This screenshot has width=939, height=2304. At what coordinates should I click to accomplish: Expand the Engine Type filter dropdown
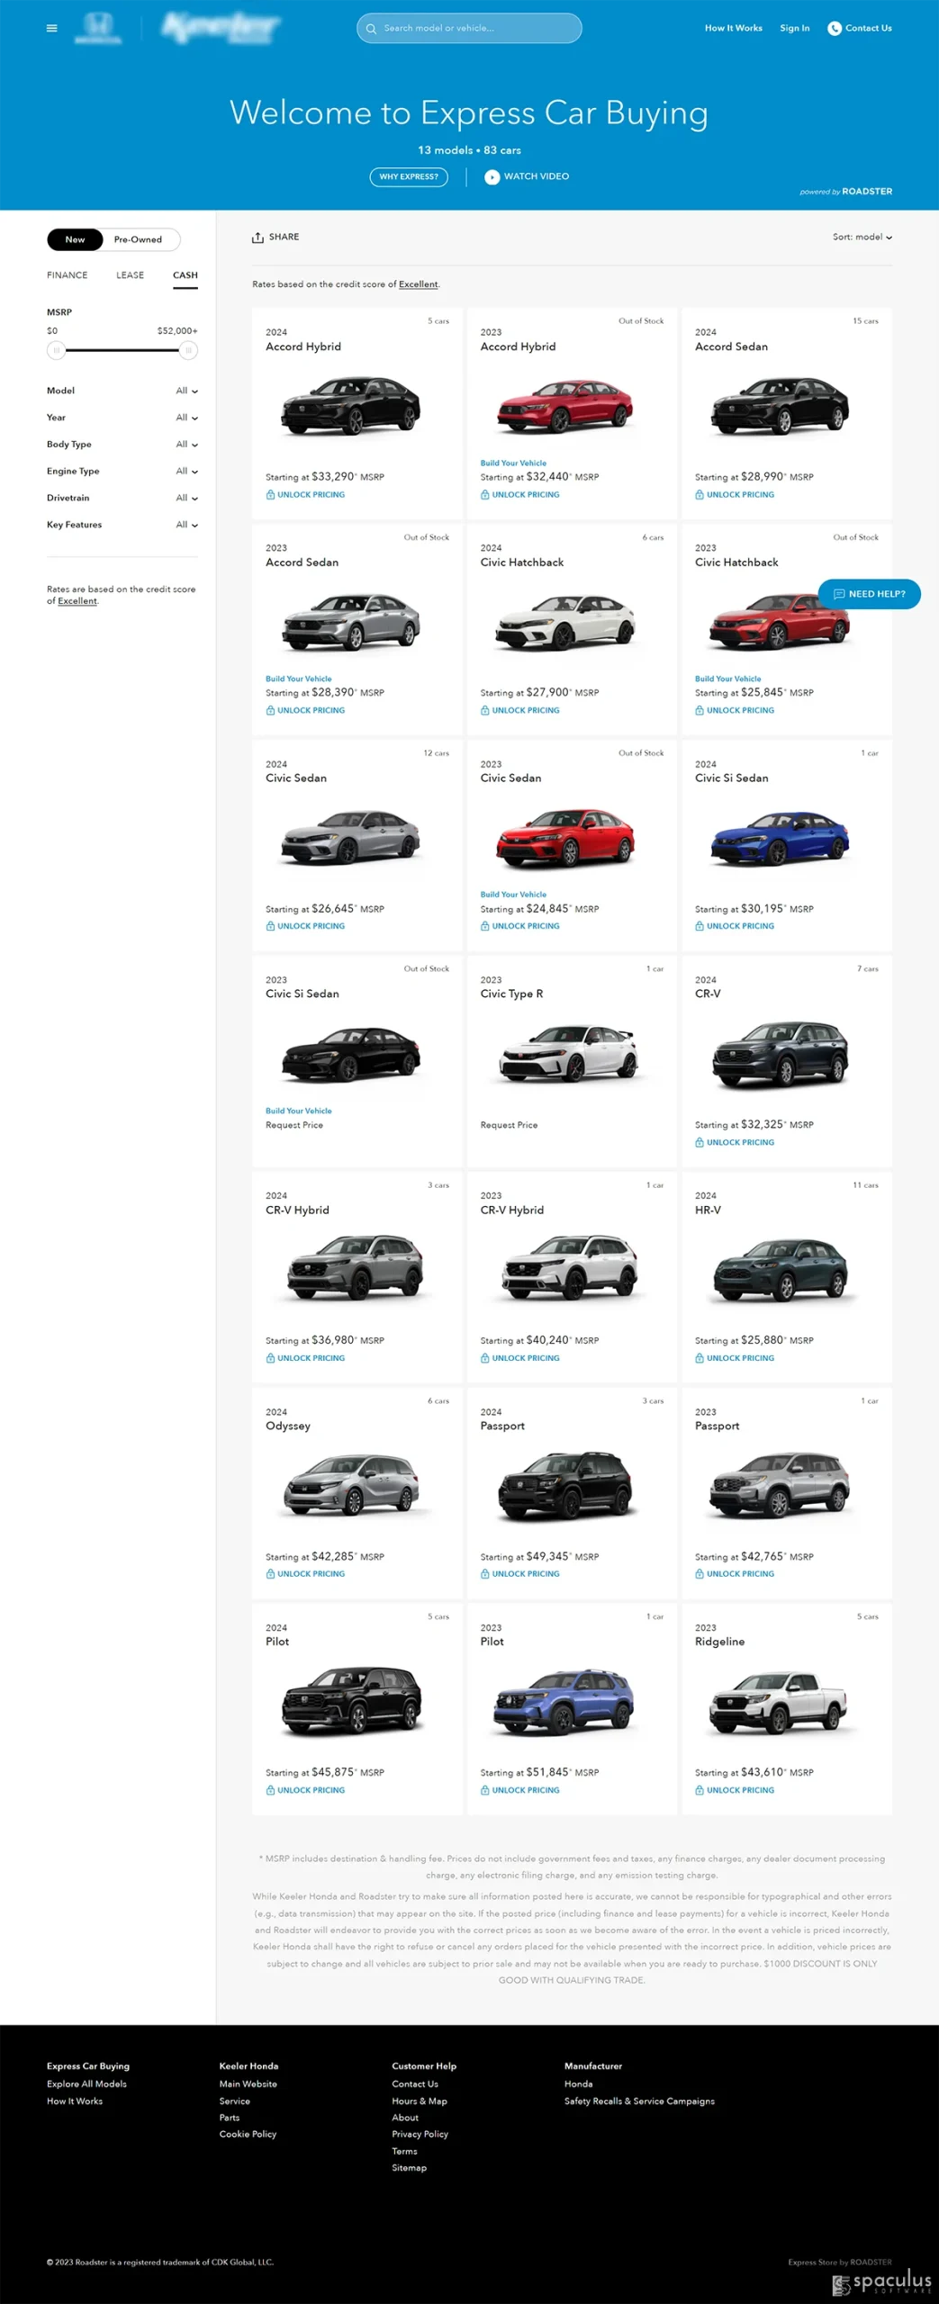(122, 472)
